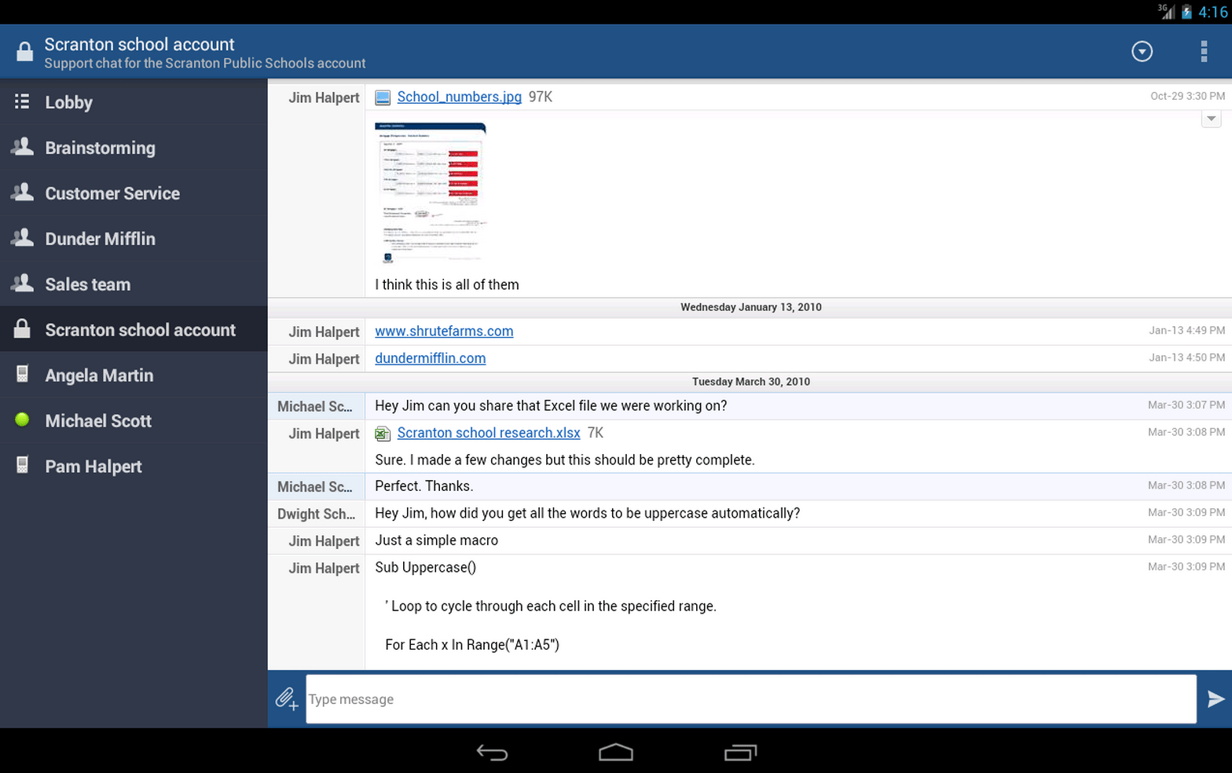Go back using the Android back button
Image resolution: width=1232 pixels, height=773 pixels.
(x=492, y=753)
